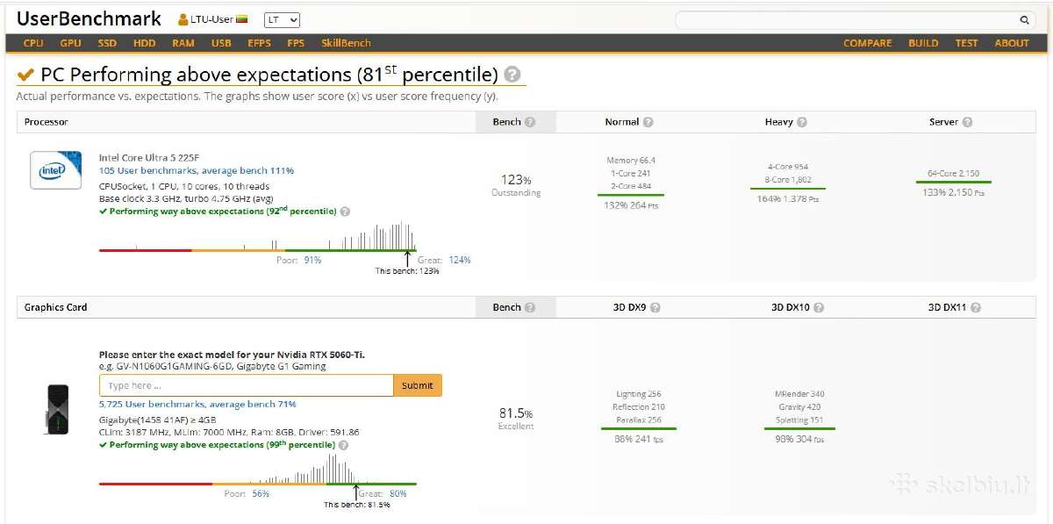Click the processor Poor 91% value
This screenshot has width=1053, height=524.
point(312,260)
